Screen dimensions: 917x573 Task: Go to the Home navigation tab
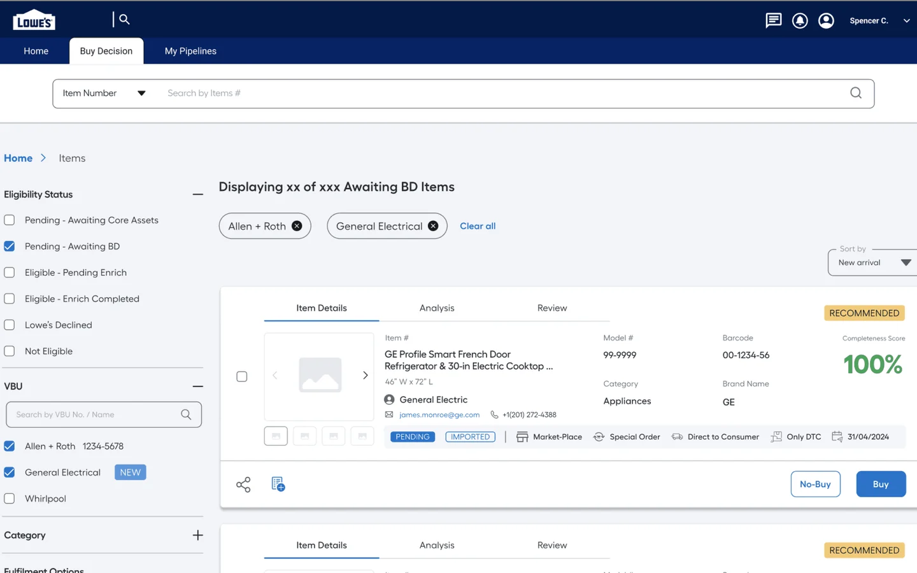36,51
